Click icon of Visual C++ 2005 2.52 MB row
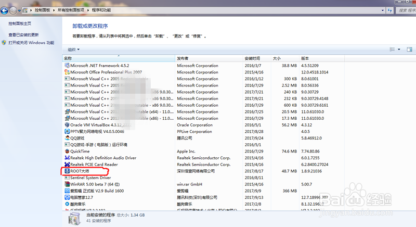This screenshot has height=227, width=416. click(x=67, y=85)
